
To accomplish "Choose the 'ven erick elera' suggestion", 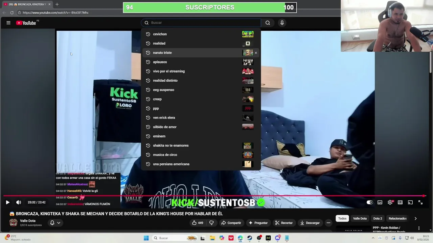I will point(201,117).
